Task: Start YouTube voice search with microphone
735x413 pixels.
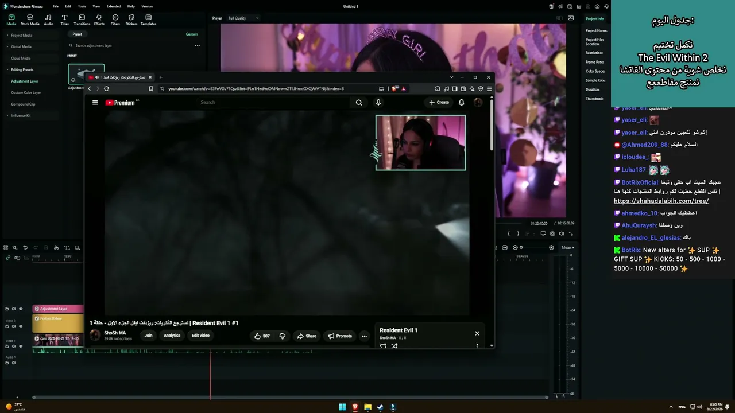Action: pos(378,103)
